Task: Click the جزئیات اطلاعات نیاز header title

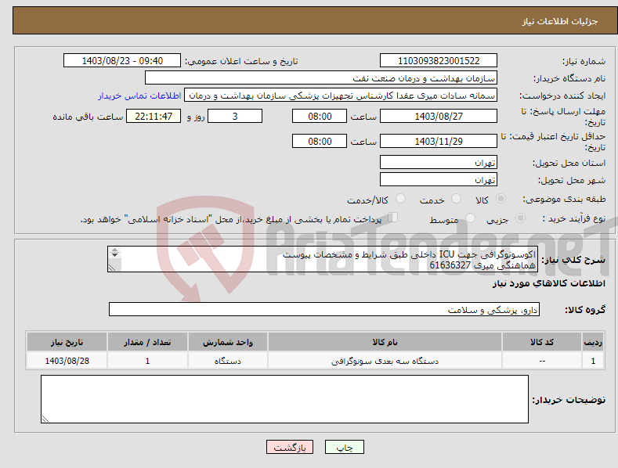Action: point(560,21)
